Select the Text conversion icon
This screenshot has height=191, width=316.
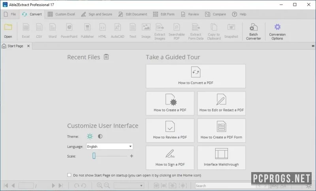133,27
